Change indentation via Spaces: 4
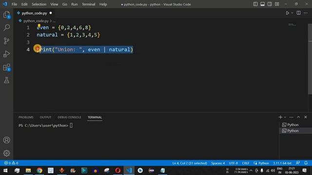This screenshot has height=175, width=312. tap(218, 163)
